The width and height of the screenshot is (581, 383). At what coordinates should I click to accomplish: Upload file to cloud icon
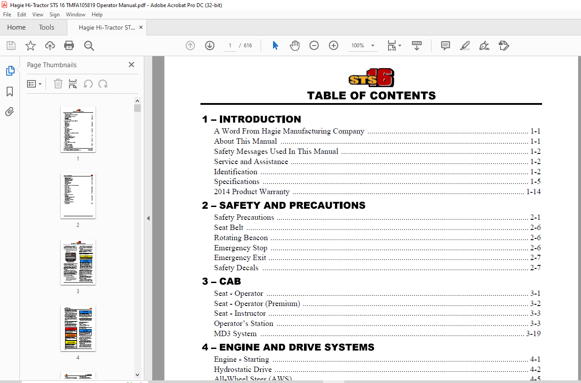pyautogui.click(x=50, y=46)
